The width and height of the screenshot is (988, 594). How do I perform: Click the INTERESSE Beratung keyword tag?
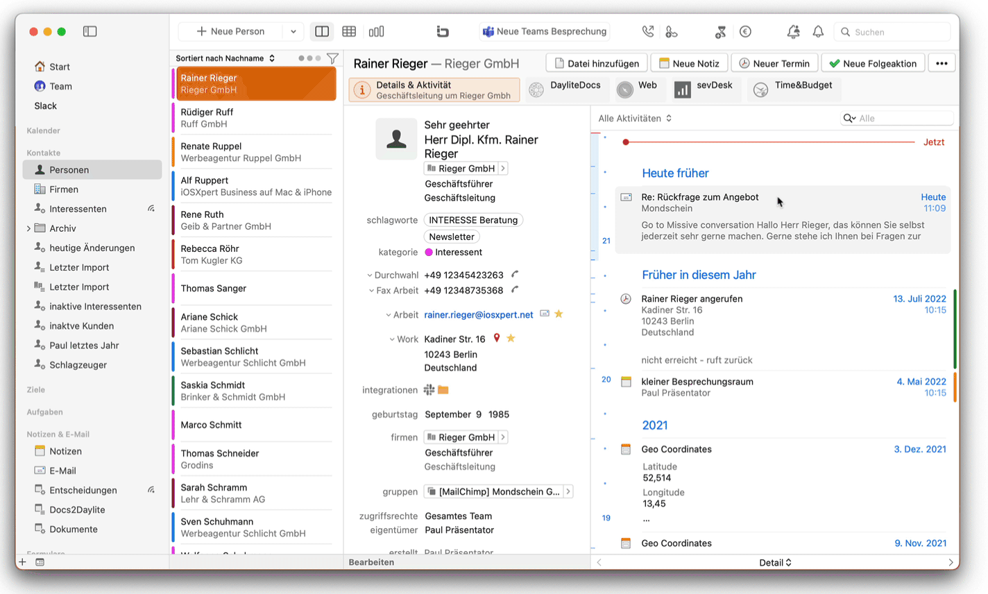pyautogui.click(x=473, y=220)
